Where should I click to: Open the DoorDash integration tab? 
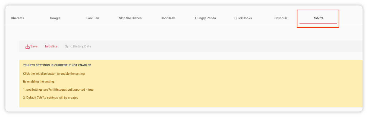point(168,18)
